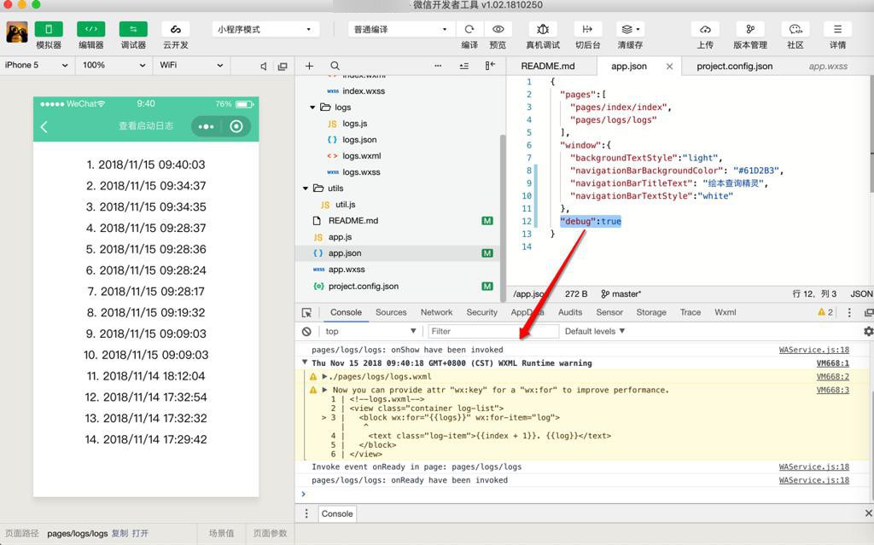Open the 小程序模式 mode dropdown
The image size is (874, 545).
[x=265, y=30]
